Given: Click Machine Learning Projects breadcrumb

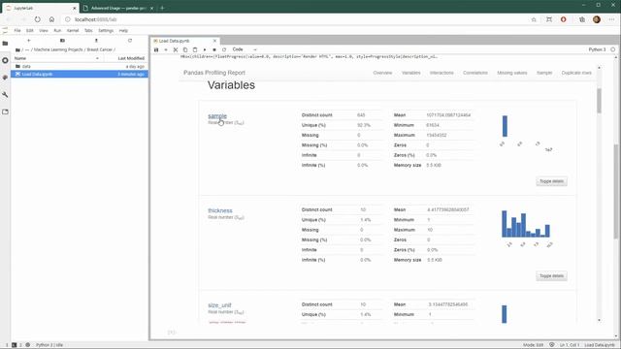Looking at the screenshot, I should coord(58,49).
